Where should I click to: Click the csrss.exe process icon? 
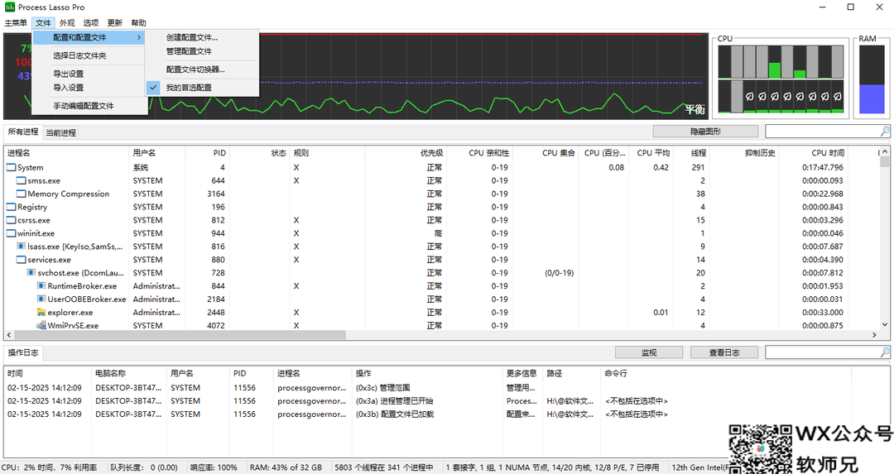[x=11, y=220]
